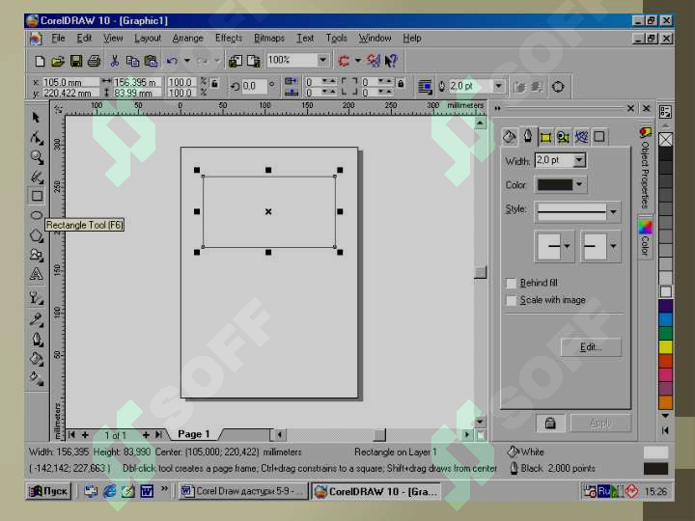Select the Interactive Fill tool
Image resolution: width=695 pixels, height=521 pixels.
37,379
